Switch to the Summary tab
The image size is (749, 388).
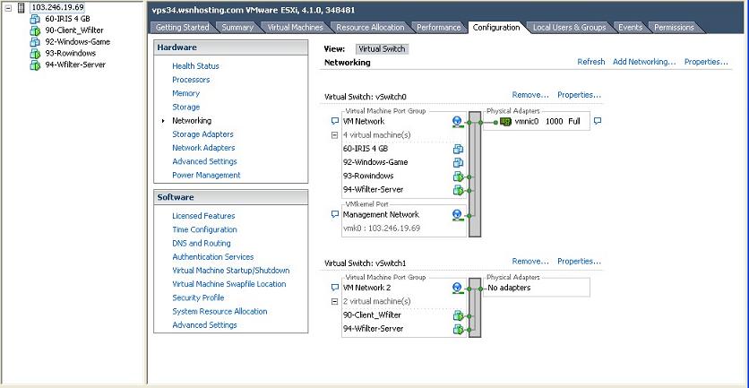[x=237, y=28]
